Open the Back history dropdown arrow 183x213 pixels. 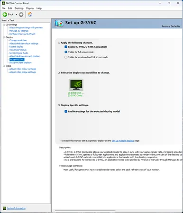tap(16, 15)
